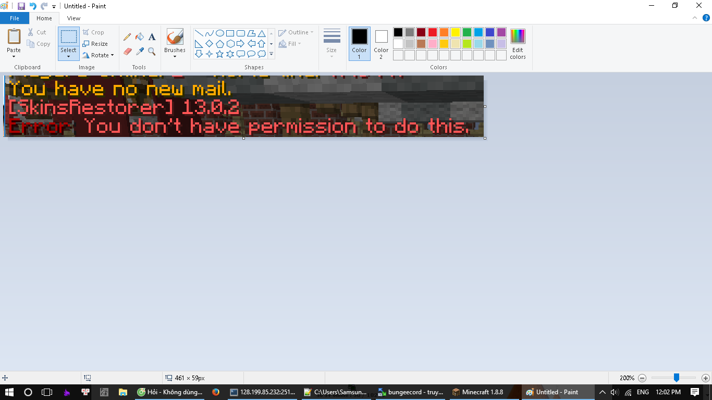This screenshot has width=712, height=400.
Task: Pick the Pentagon shape
Action: pyautogui.click(x=219, y=43)
